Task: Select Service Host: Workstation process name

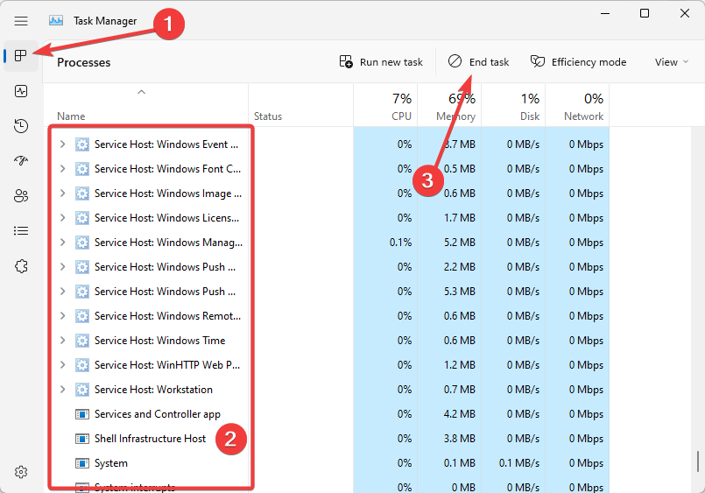Action: coord(153,390)
